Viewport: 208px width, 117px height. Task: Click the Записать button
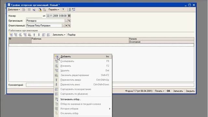178,91
